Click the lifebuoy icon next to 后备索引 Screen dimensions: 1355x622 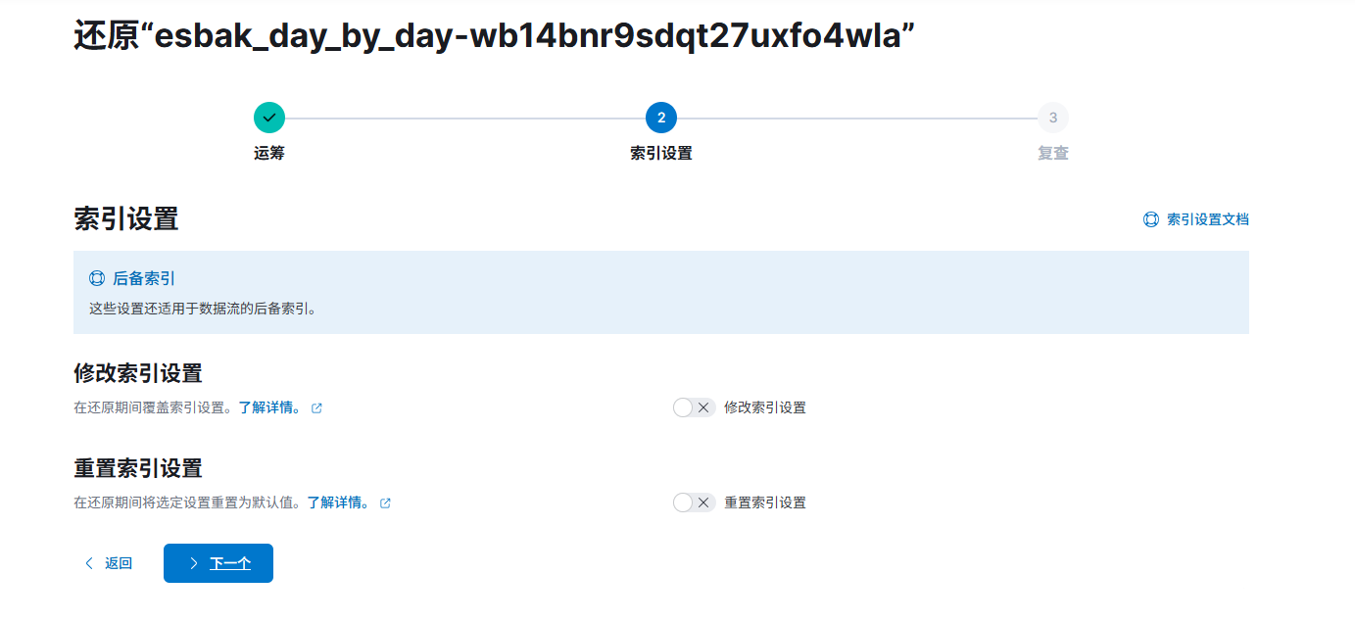pos(97,279)
